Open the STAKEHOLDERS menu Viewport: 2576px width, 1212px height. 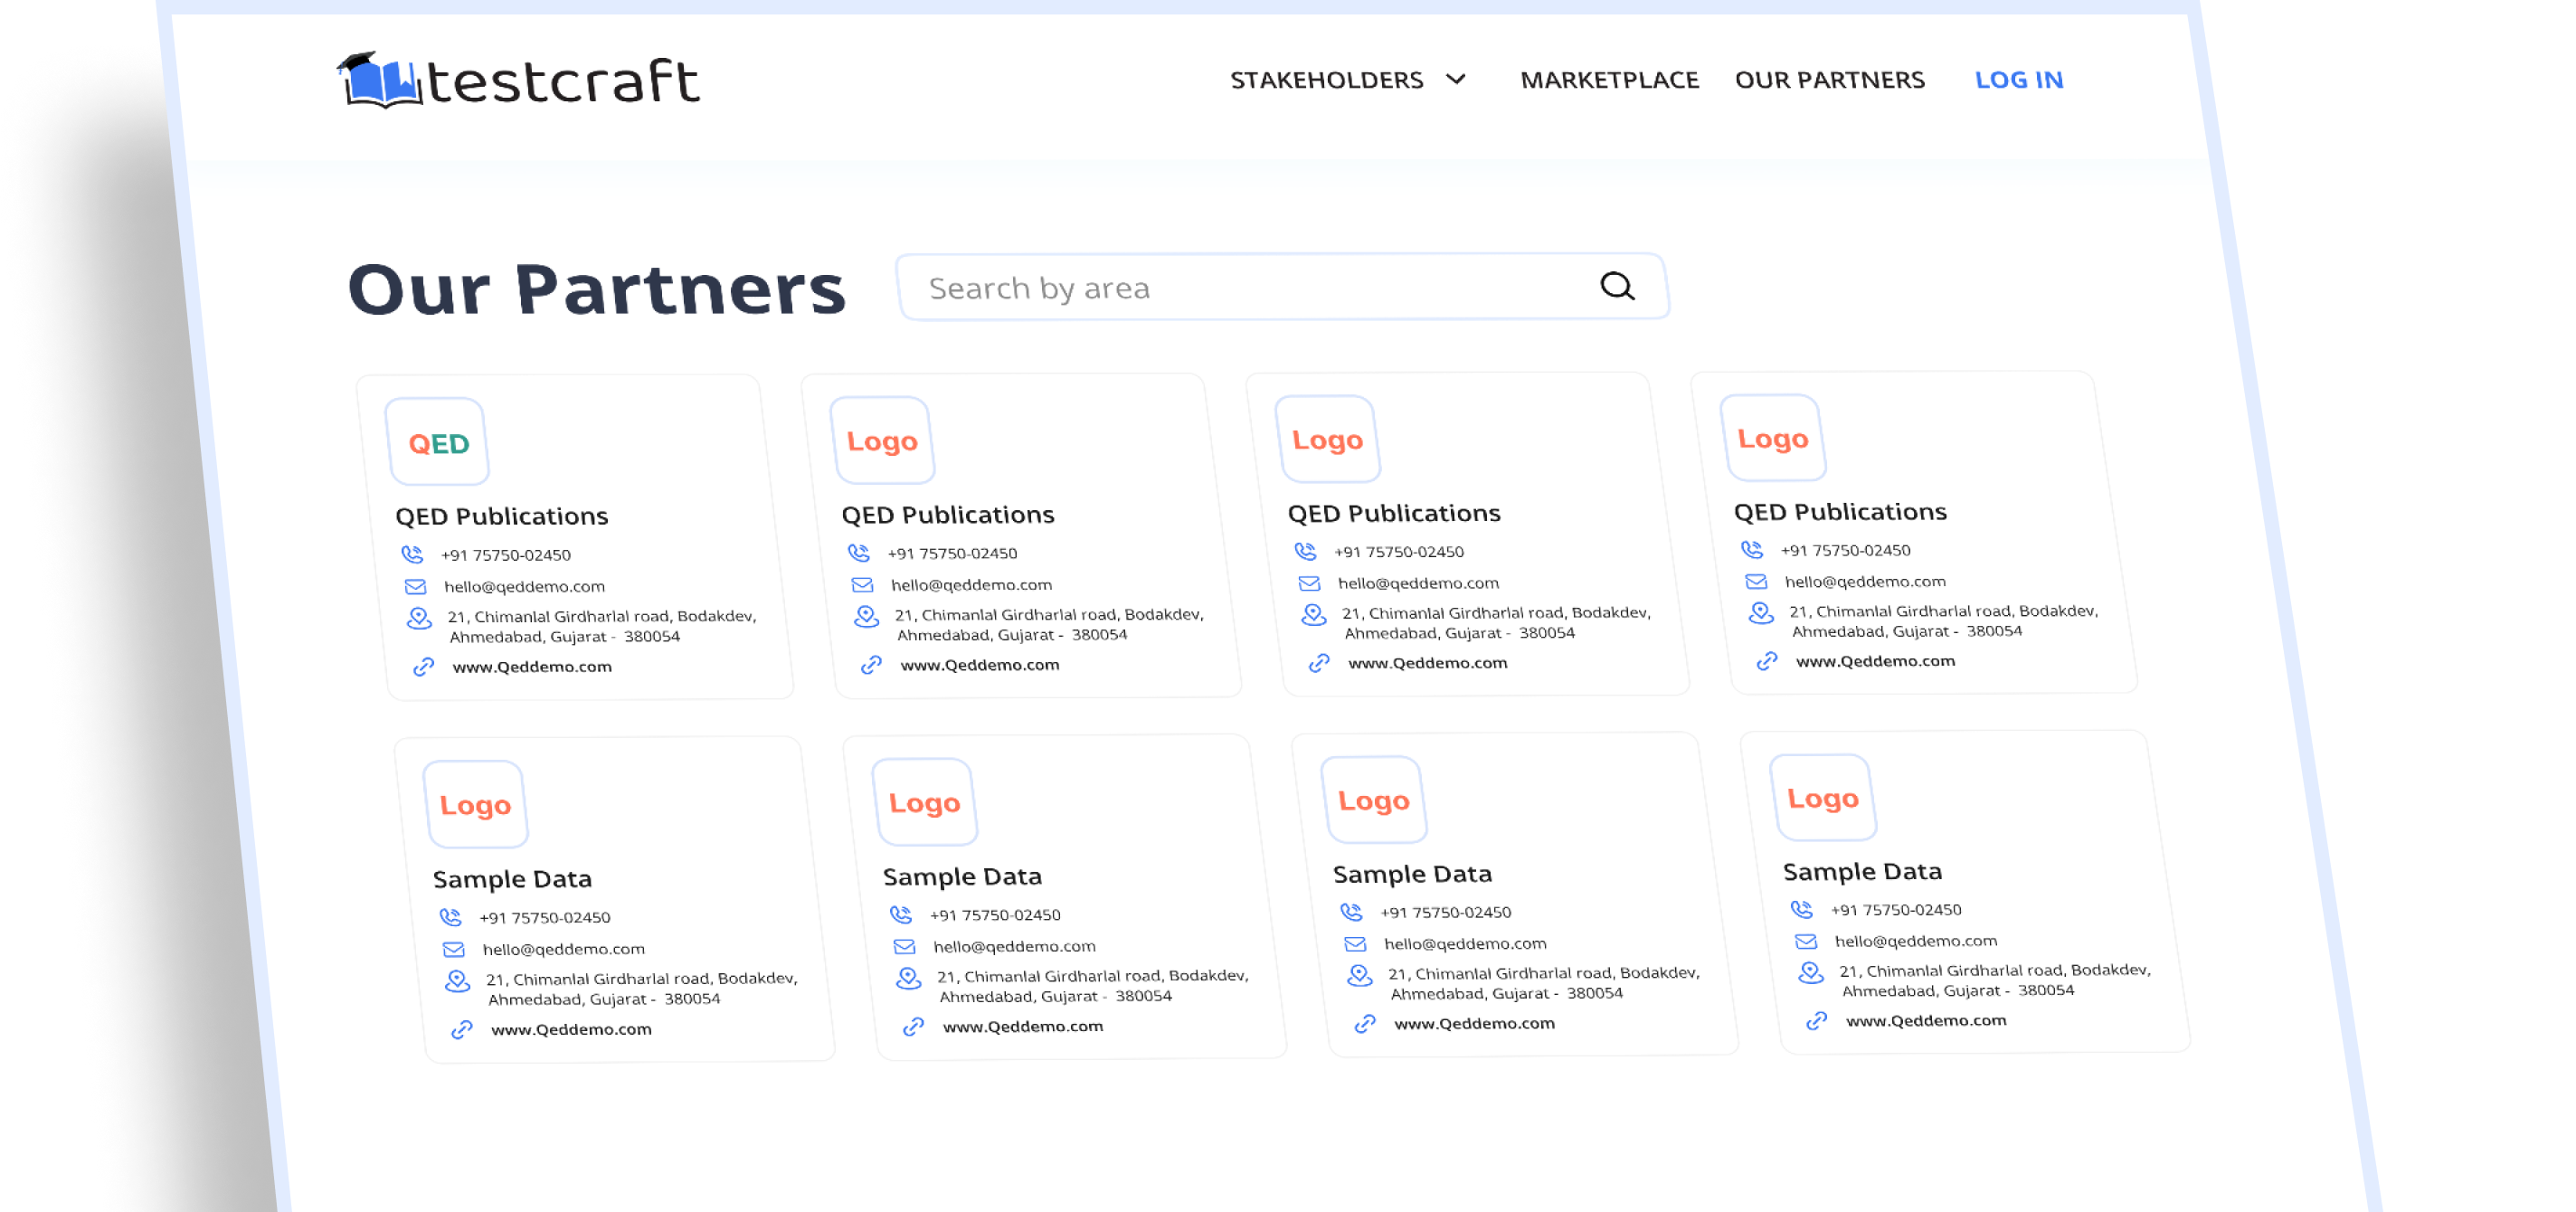(1326, 80)
